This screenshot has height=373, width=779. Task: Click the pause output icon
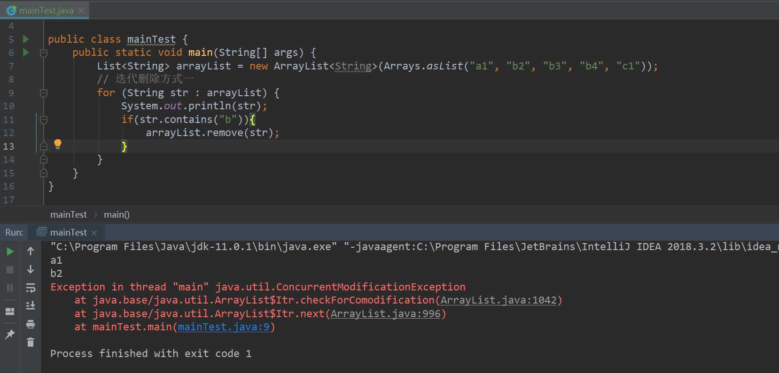10,288
